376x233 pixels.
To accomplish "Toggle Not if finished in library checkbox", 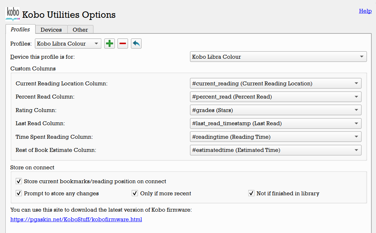I will 251,194.
